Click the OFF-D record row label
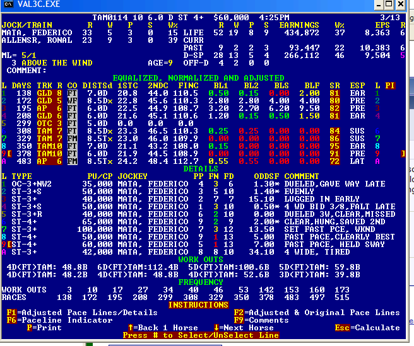This screenshot has height=346, width=414. pyautogui.click(x=196, y=63)
